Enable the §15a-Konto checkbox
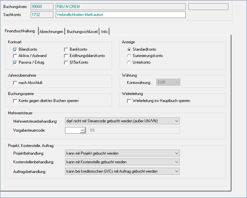247x198 pixels. tap(66, 63)
